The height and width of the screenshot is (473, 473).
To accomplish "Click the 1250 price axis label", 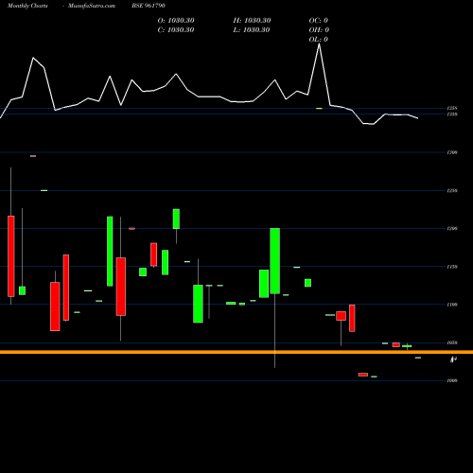I will pos(452,191).
